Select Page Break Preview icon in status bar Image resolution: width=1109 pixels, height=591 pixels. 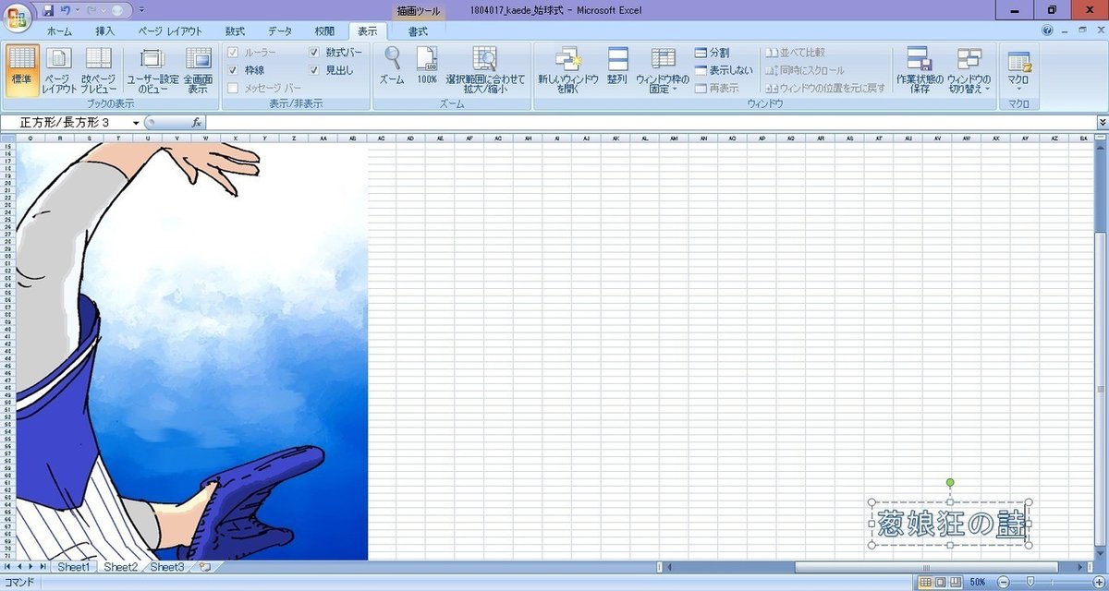(955, 583)
